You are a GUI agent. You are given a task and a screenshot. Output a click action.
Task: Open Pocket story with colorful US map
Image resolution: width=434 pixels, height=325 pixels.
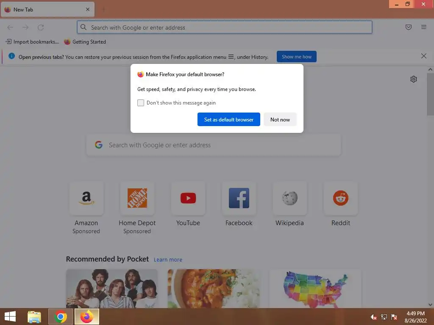pyautogui.click(x=315, y=289)
